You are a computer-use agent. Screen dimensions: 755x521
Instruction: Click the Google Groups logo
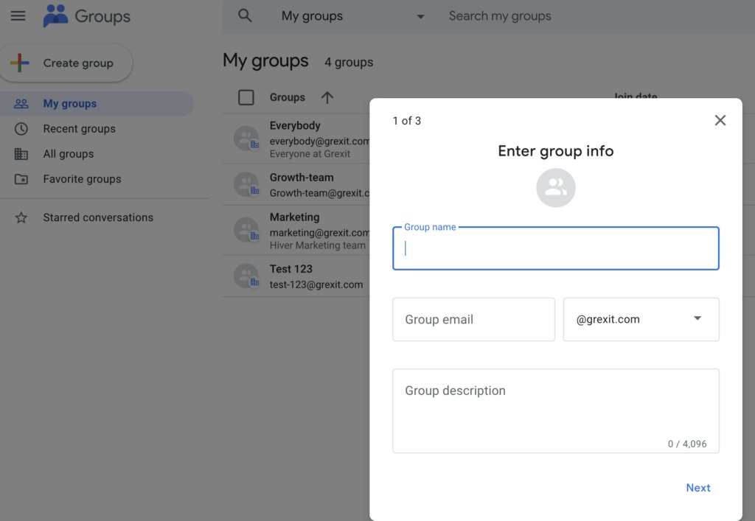(x=55, y=16)
